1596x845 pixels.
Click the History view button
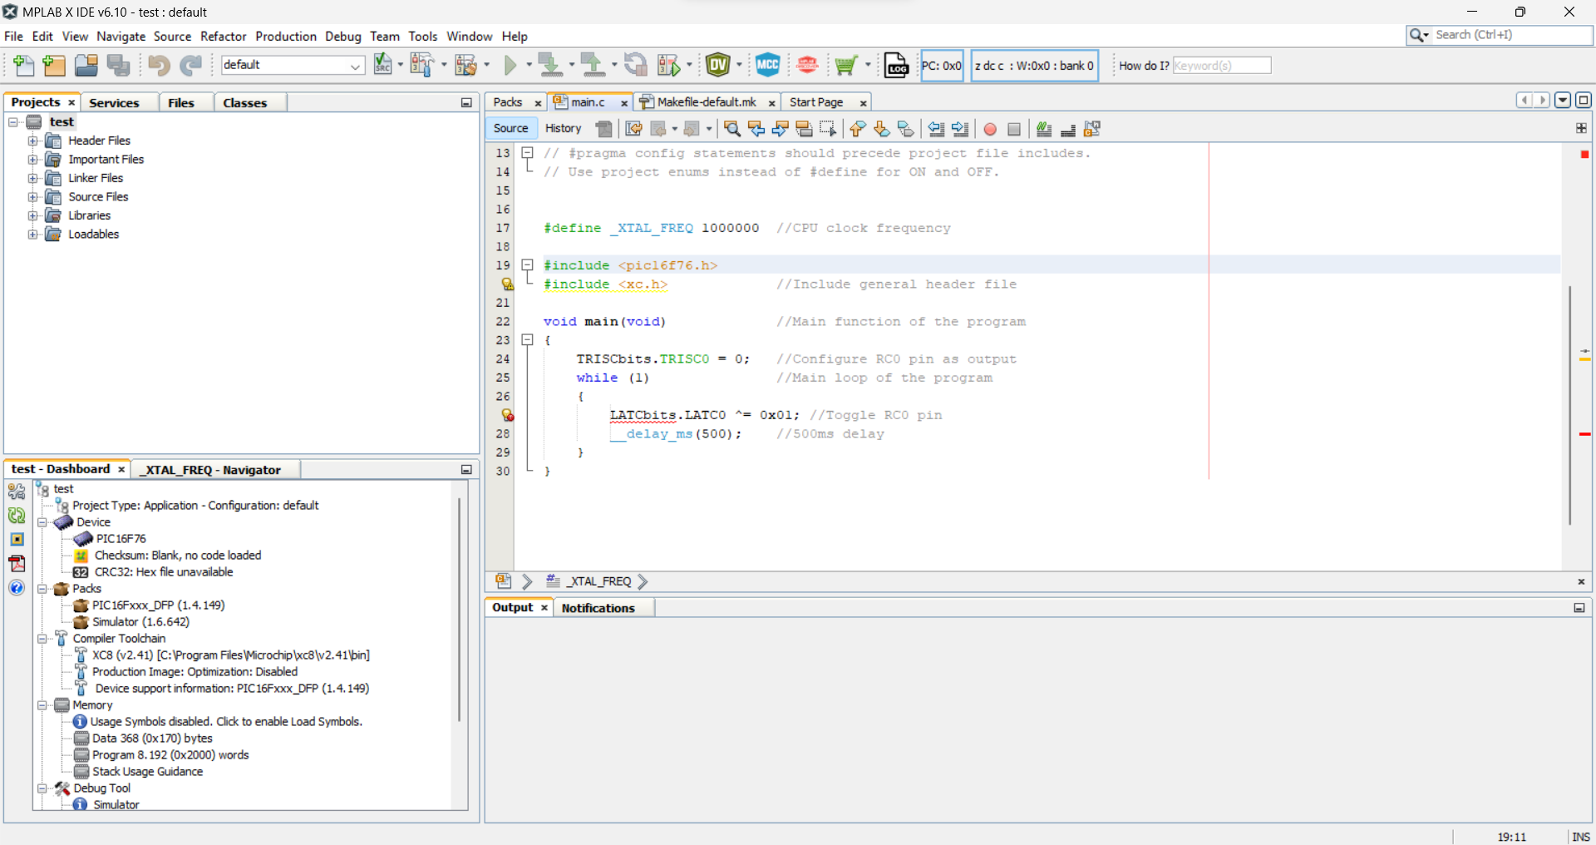(x=563, y=128)
